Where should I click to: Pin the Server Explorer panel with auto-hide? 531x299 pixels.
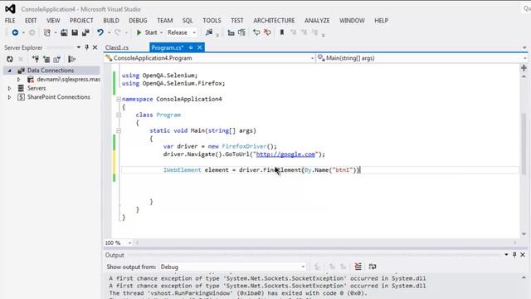[86, 47]
